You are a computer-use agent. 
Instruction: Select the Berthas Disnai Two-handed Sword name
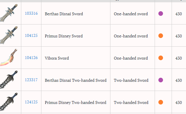(76, 80)
